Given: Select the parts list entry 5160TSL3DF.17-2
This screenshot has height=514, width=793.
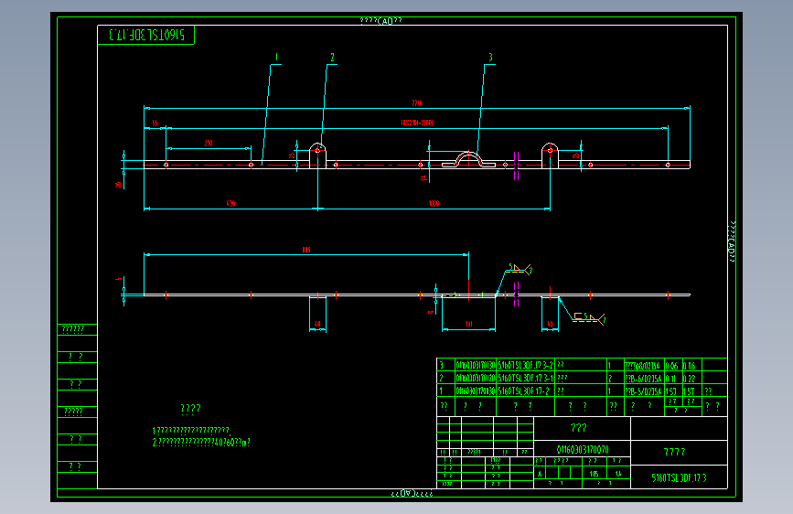Looking at the screenshot, I should pos(523,391).
